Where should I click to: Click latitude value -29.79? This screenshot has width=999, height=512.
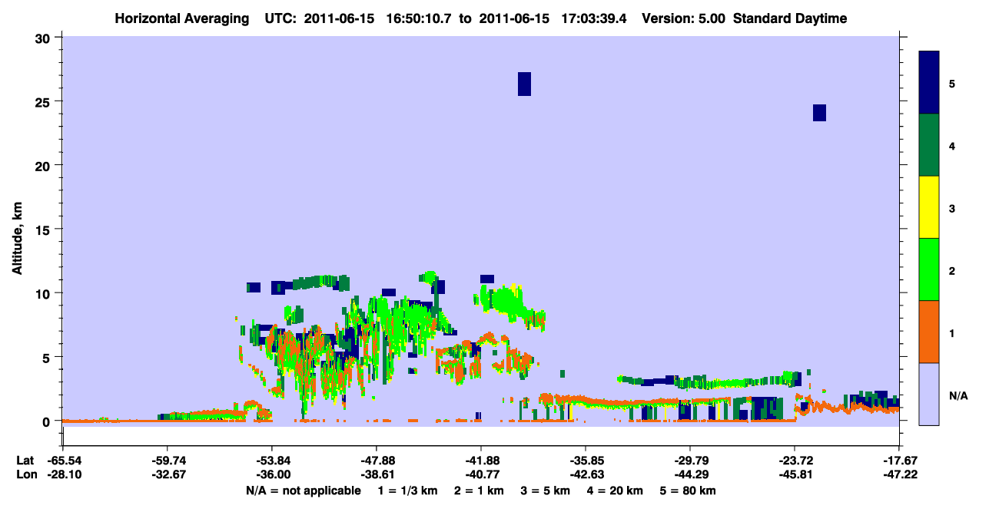point(690,461)
